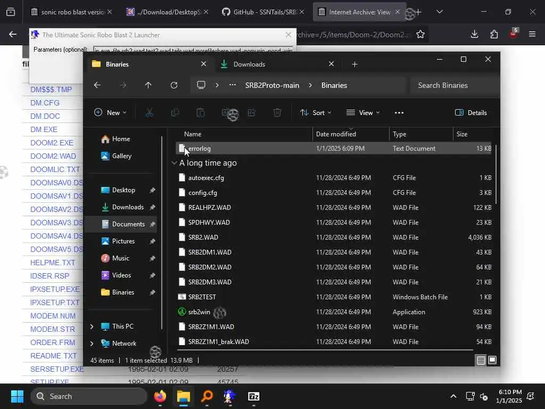The height and width of the screenshot is (409, 545).
Task: Open pinned Binaries folder in navigation pane
Action: pos(121,292)
